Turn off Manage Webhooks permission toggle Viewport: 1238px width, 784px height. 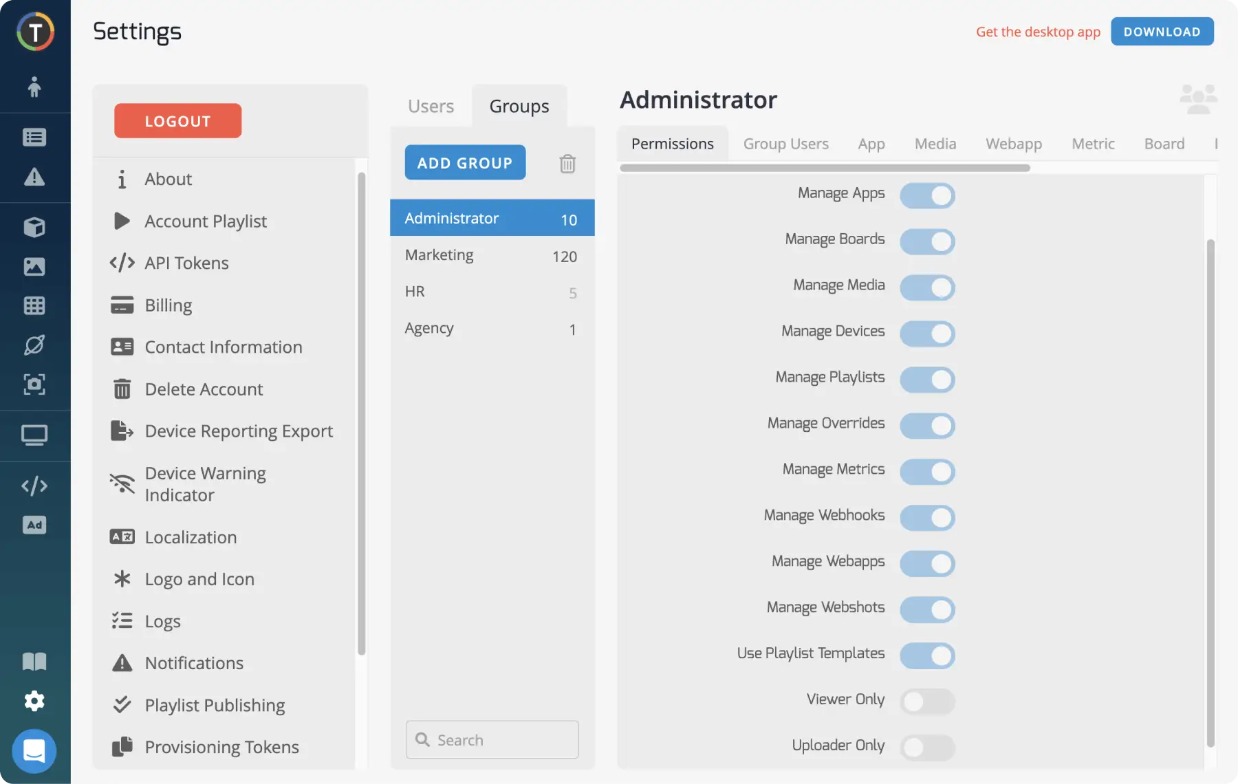[926, 518]
